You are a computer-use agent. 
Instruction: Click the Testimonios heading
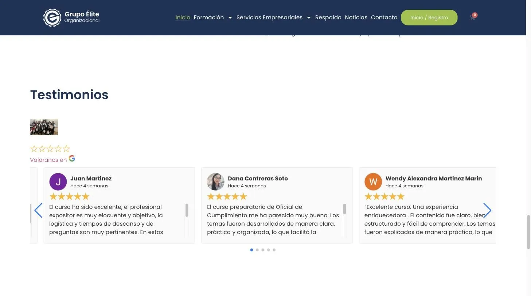pos(69,95)
